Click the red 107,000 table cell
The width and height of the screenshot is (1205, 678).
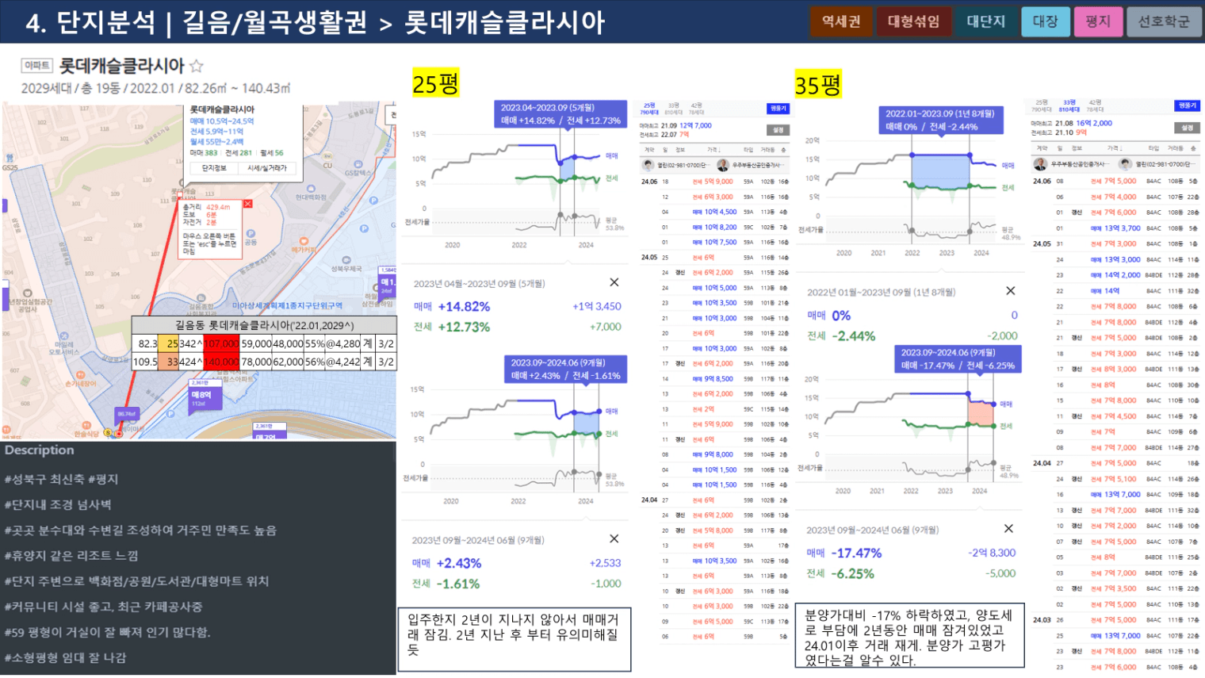[x=221, y=343]
